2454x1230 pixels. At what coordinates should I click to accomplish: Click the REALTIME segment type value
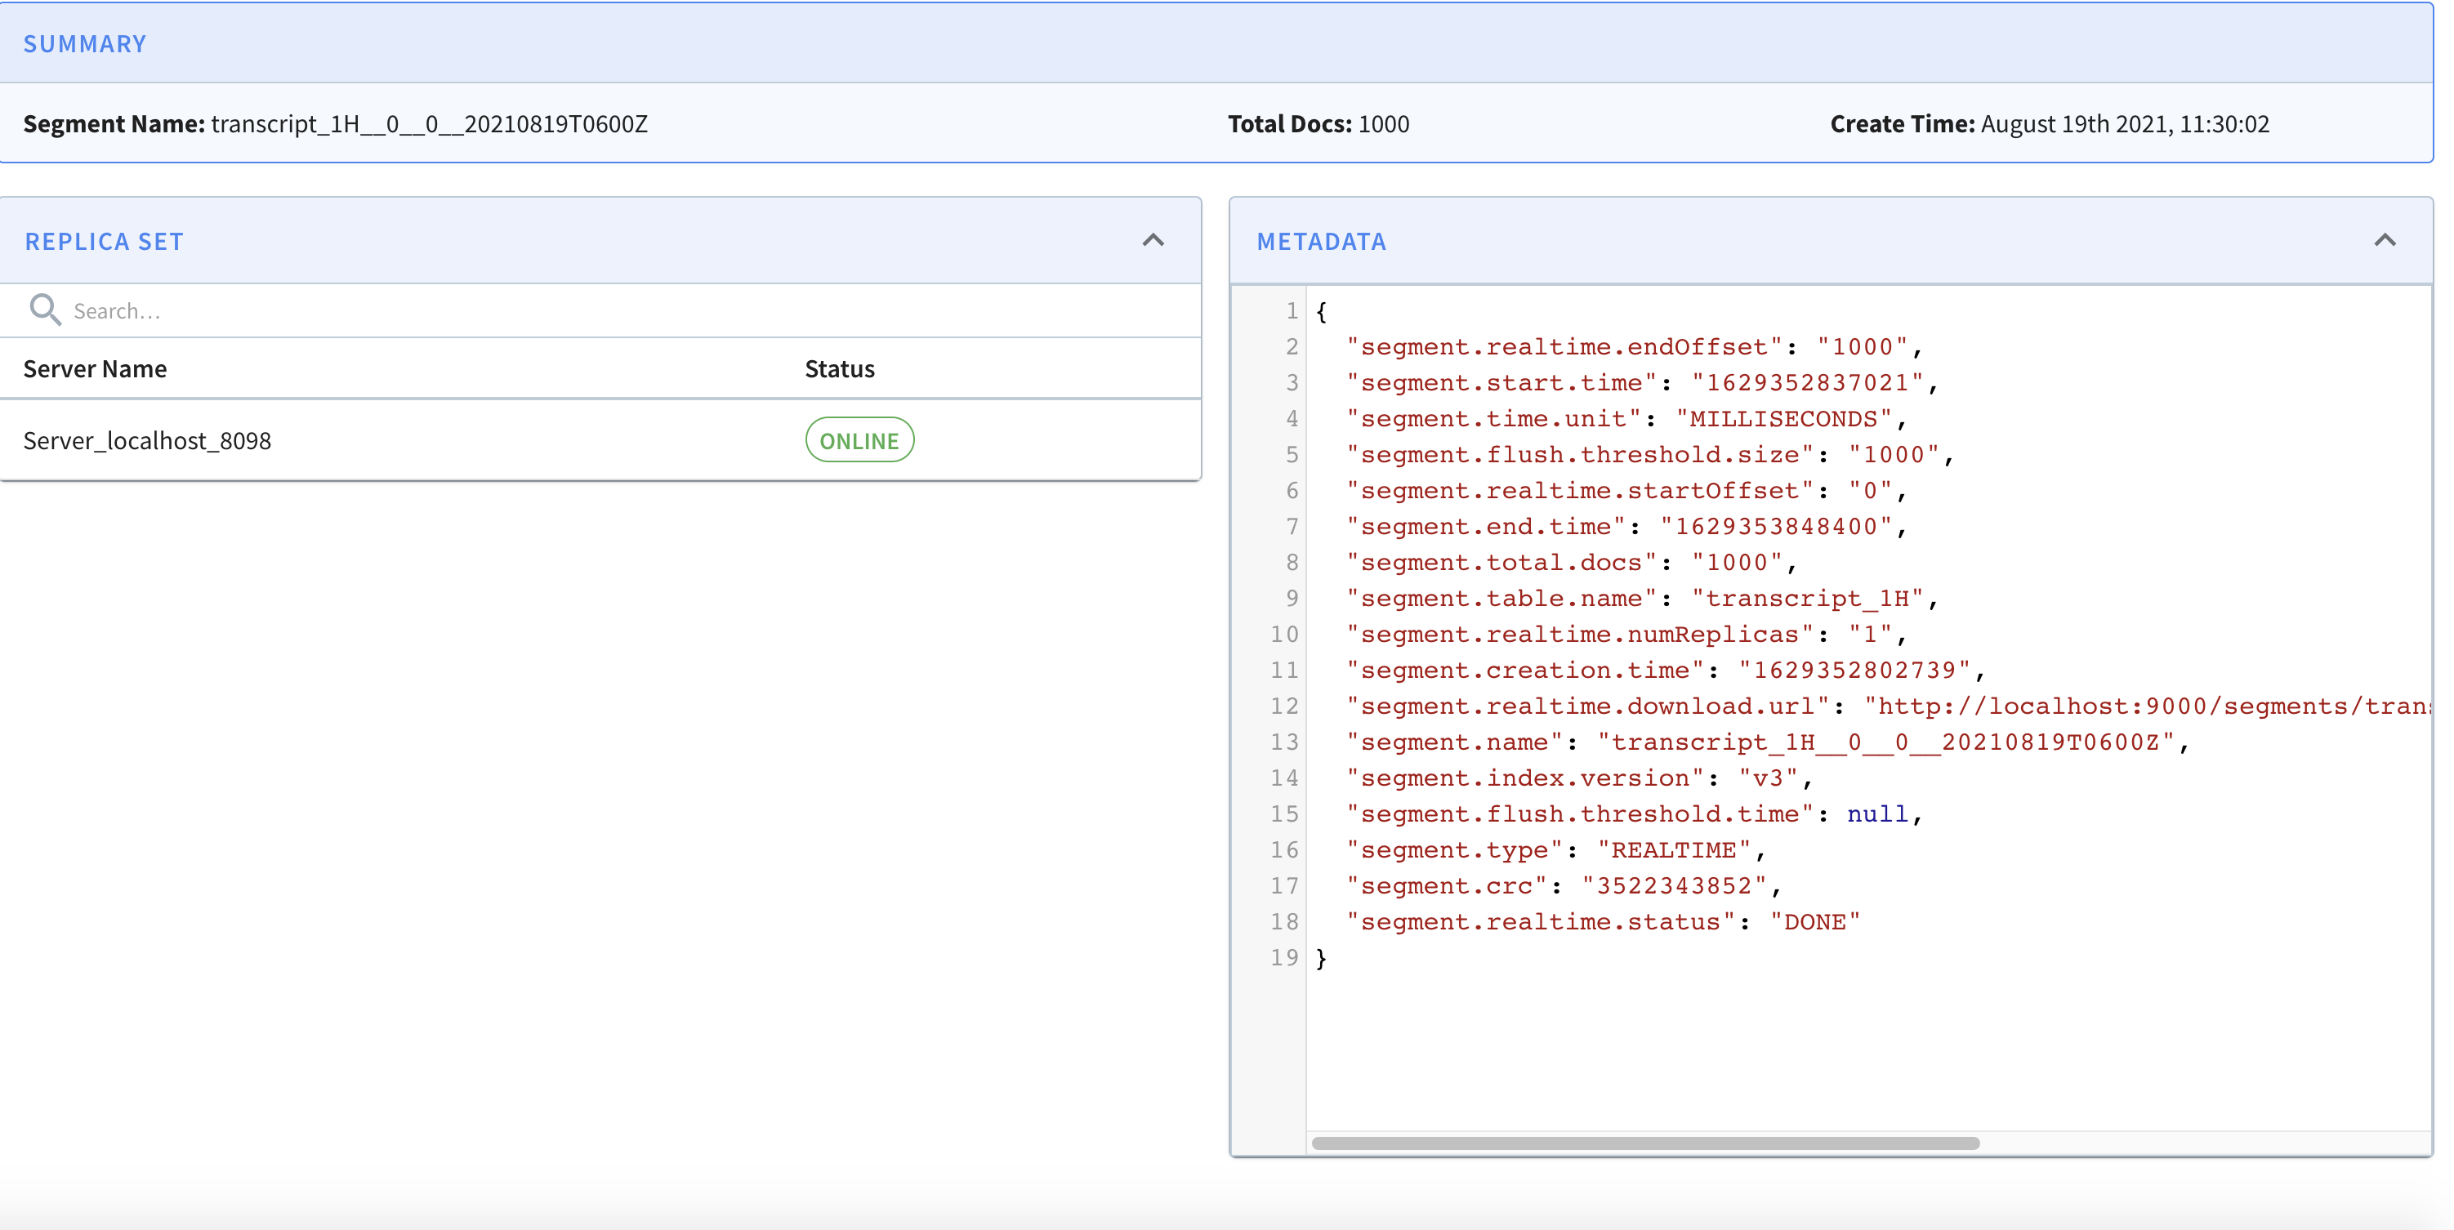[x=1674, y=851]
